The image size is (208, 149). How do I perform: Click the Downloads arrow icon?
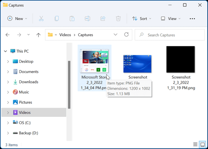click(15, 82)
